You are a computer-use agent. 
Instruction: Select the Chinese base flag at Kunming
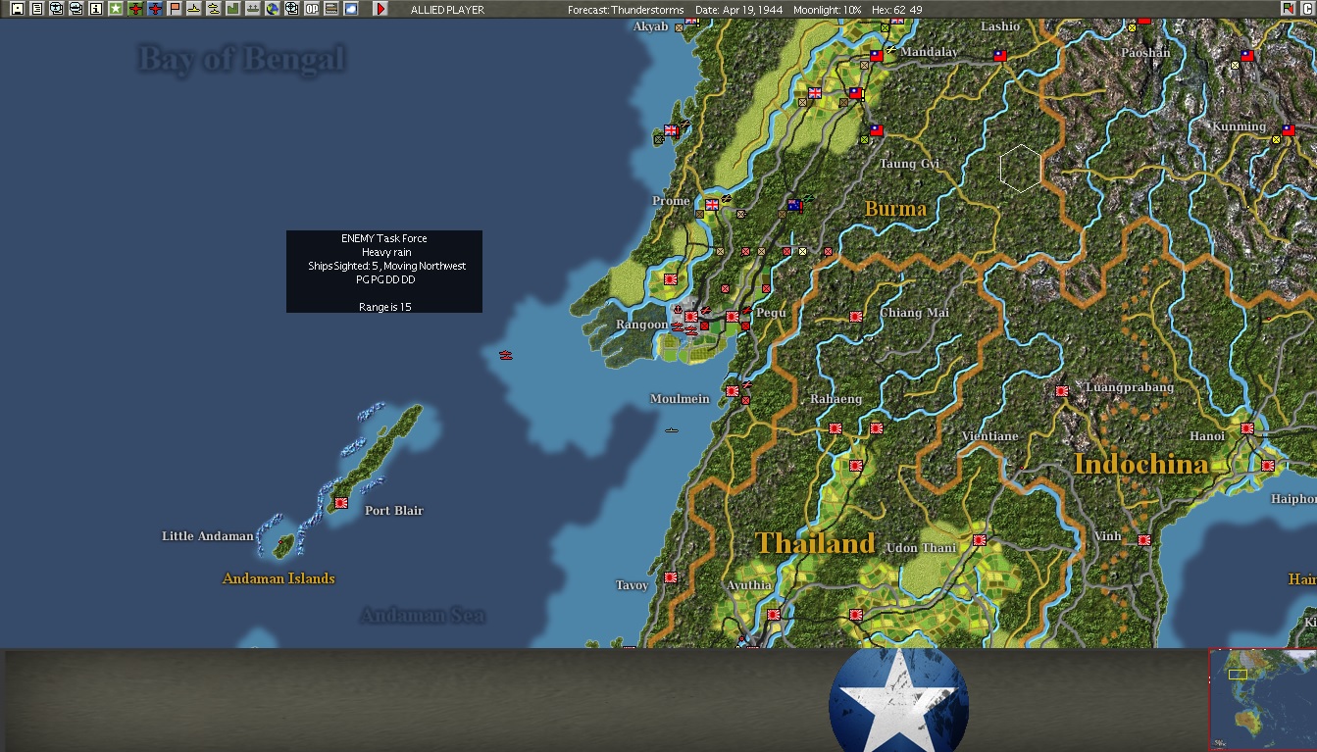pyautogui.click(x=1289, y=129)
